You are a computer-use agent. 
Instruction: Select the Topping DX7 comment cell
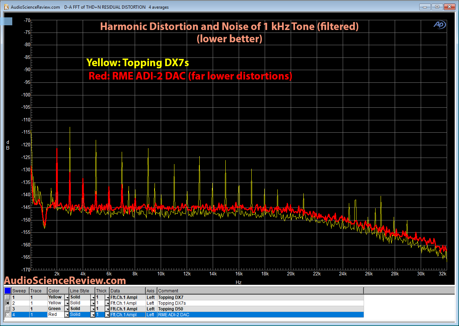[260, 297]
